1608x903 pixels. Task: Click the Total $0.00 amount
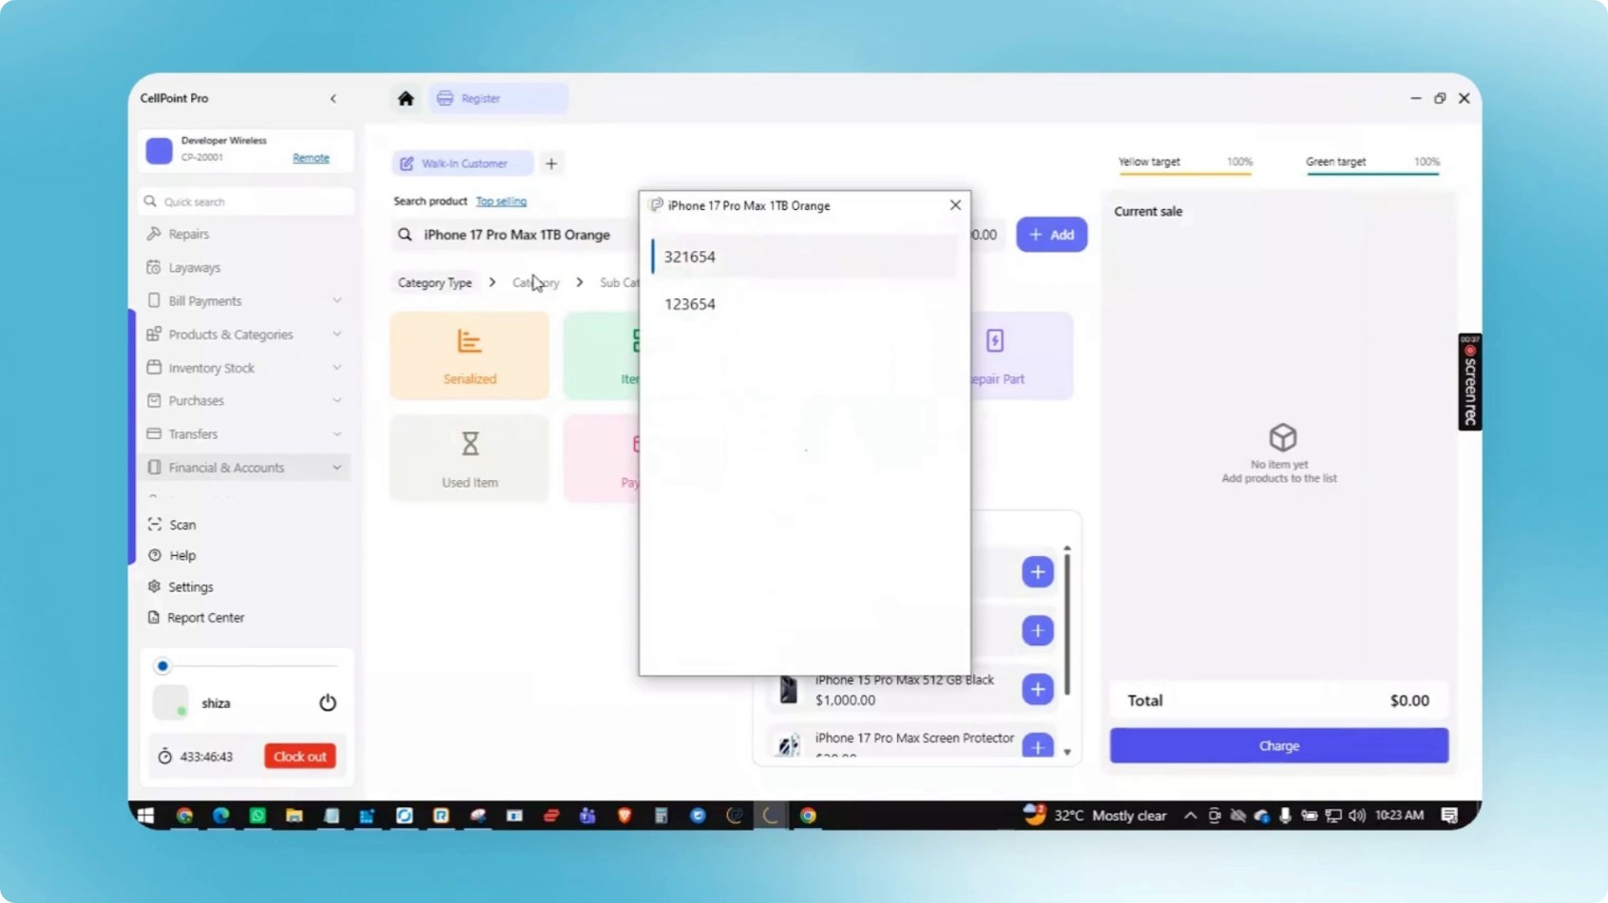point(1409,701)
